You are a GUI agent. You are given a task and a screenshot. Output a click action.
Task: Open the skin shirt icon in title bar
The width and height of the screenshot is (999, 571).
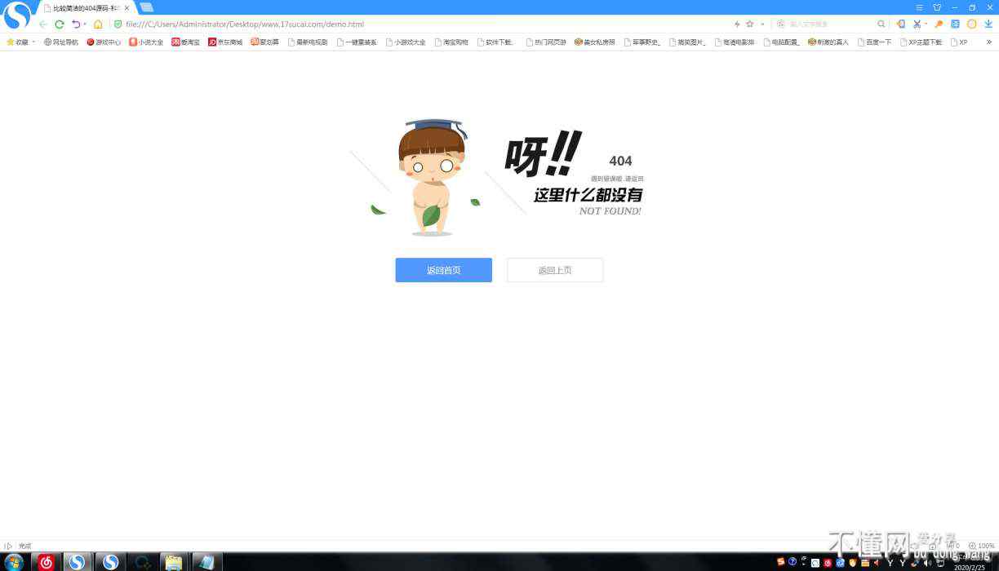[x=937, y=7]
